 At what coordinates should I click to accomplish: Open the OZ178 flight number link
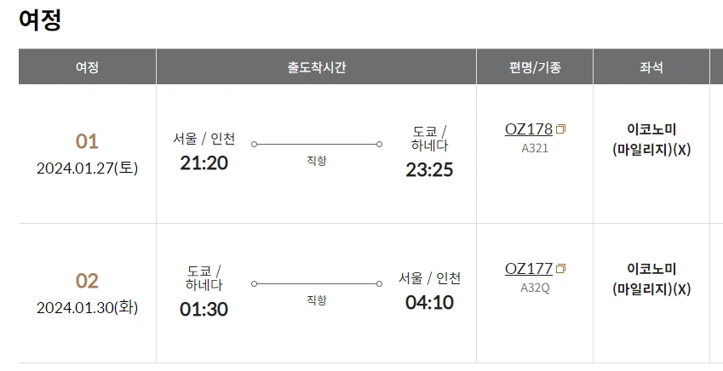click(x=529, y=129)
